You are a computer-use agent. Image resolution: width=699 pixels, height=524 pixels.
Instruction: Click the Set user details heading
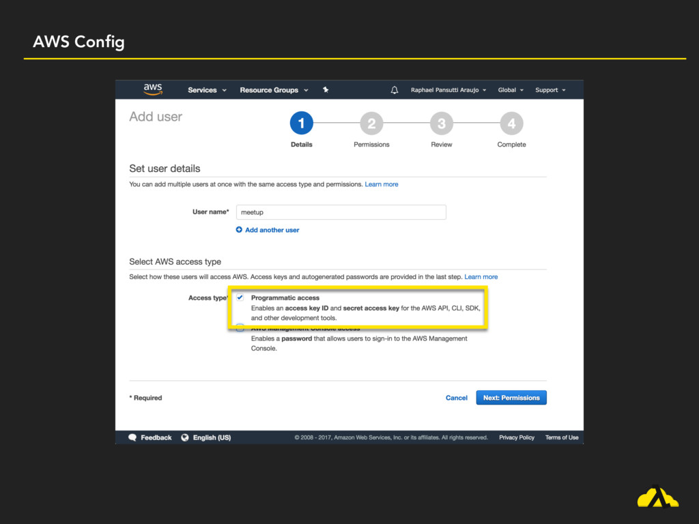coord(165,169)
